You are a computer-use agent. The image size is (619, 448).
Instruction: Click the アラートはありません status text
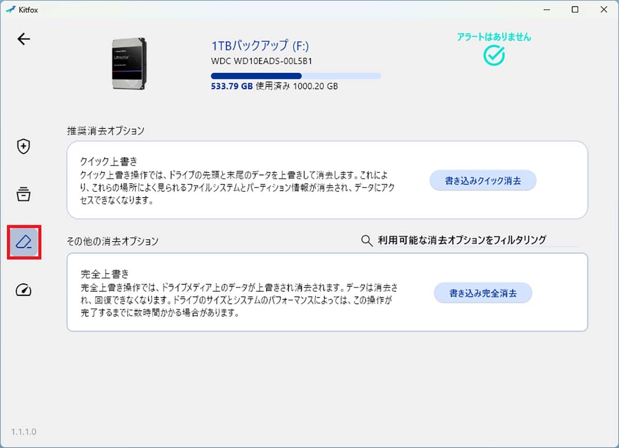click(494, 37)
